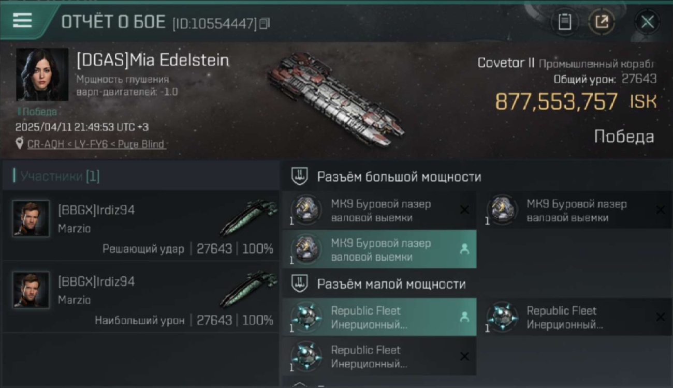Copy the battle report ID icon
This screenshot has width=673, height=388.
[x=265, y=23]
